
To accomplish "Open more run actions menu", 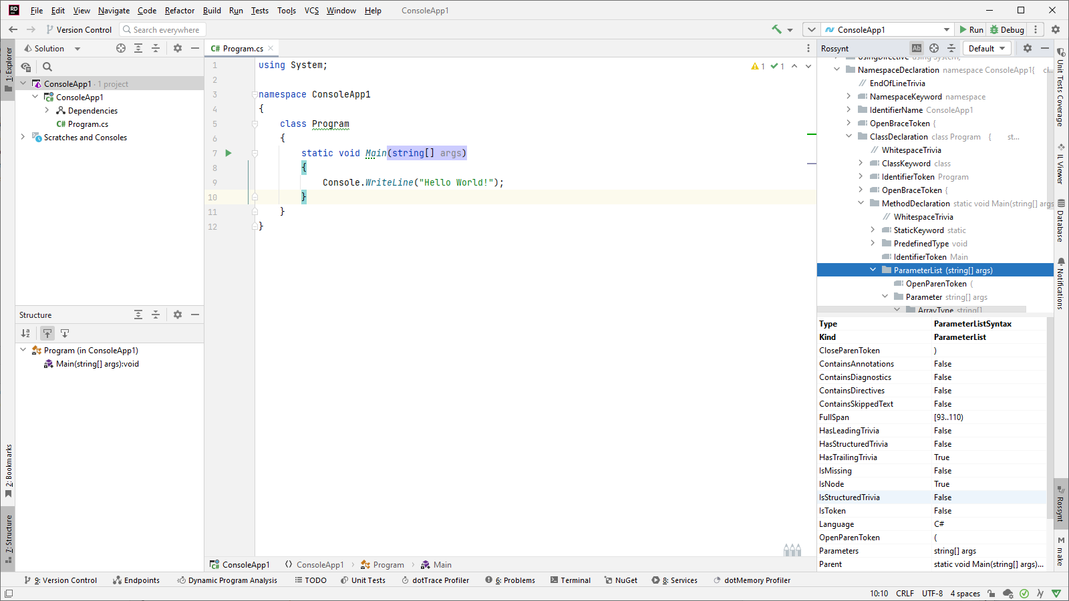I will (1036, 29).
